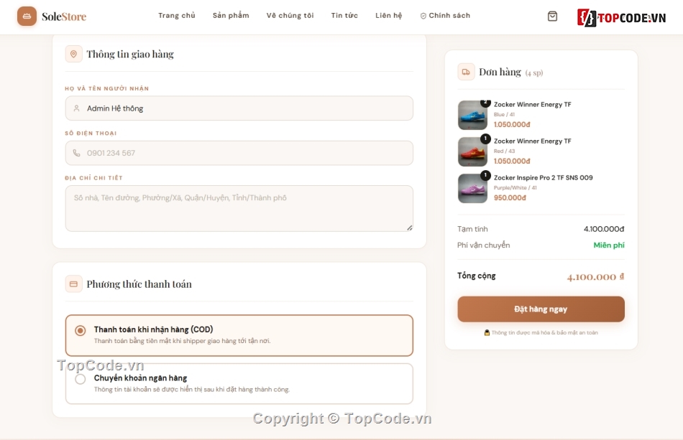The width and height of the screenshot is (683, 440).
Task: Open Sản phẩm menu item
Action: [231, 16]
